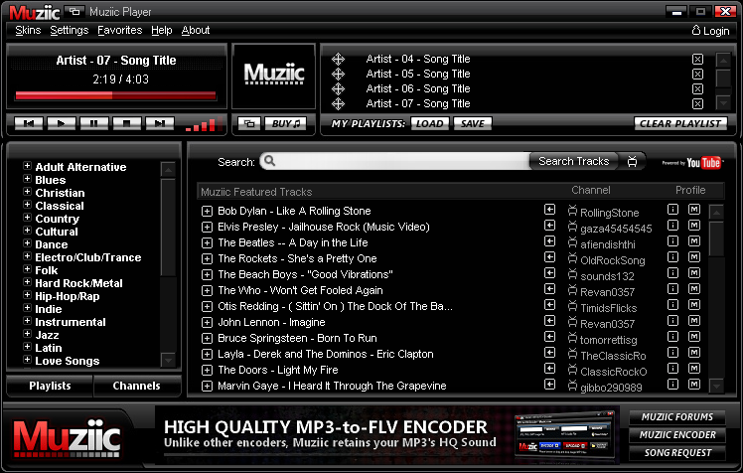Open the M profile icon for tomorrettisg row

[694, 337]
